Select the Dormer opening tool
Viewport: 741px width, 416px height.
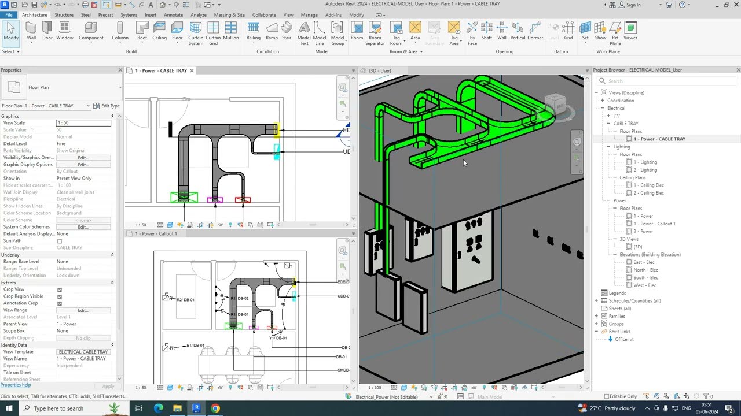(535, 32)
